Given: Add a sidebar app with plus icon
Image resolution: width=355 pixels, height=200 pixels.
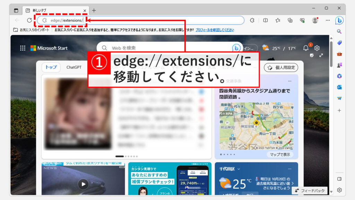Looking at the screenshot, I should tap(339, 110).
